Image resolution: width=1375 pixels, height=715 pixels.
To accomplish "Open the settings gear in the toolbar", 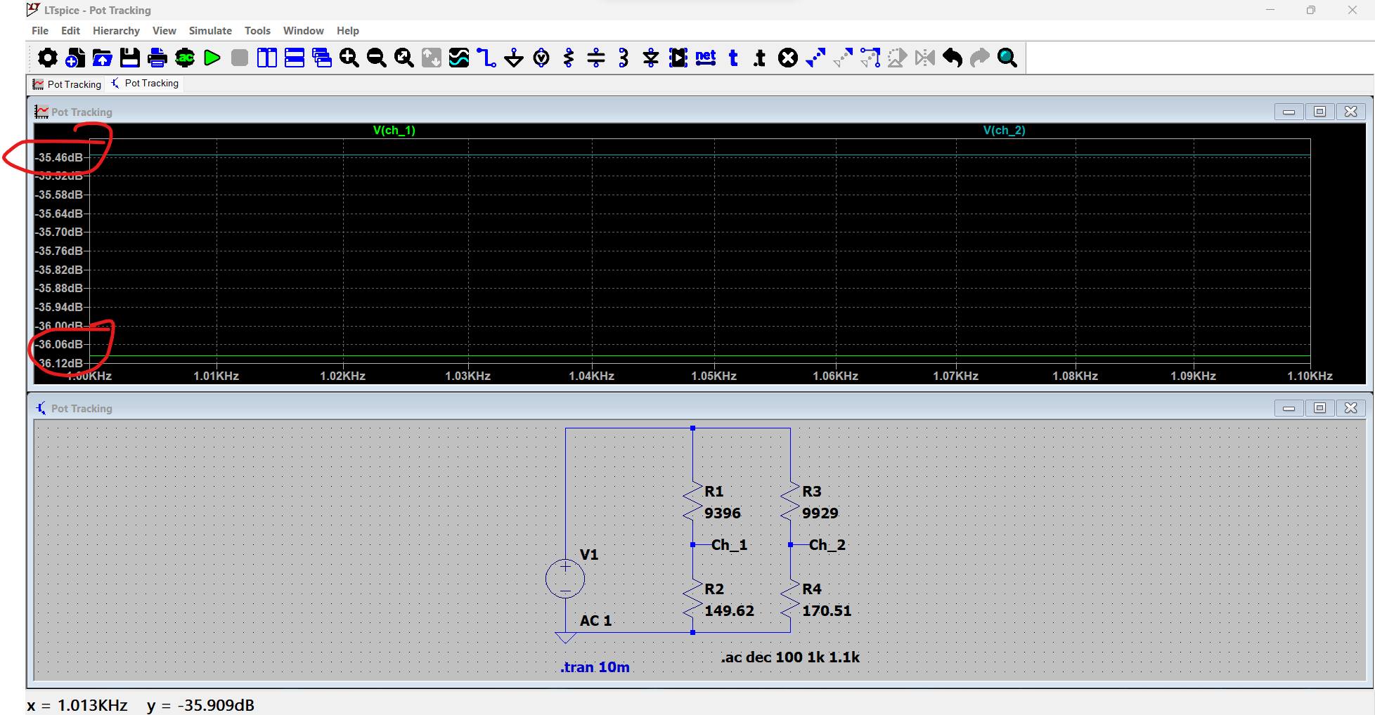I will [47, 58].
